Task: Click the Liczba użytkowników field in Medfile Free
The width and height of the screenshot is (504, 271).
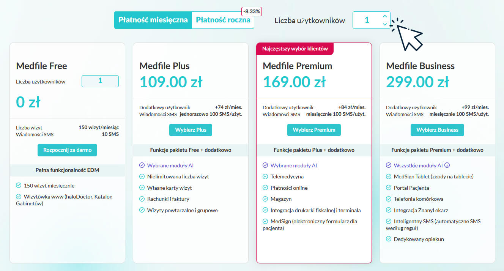Action: pos(100,81)
